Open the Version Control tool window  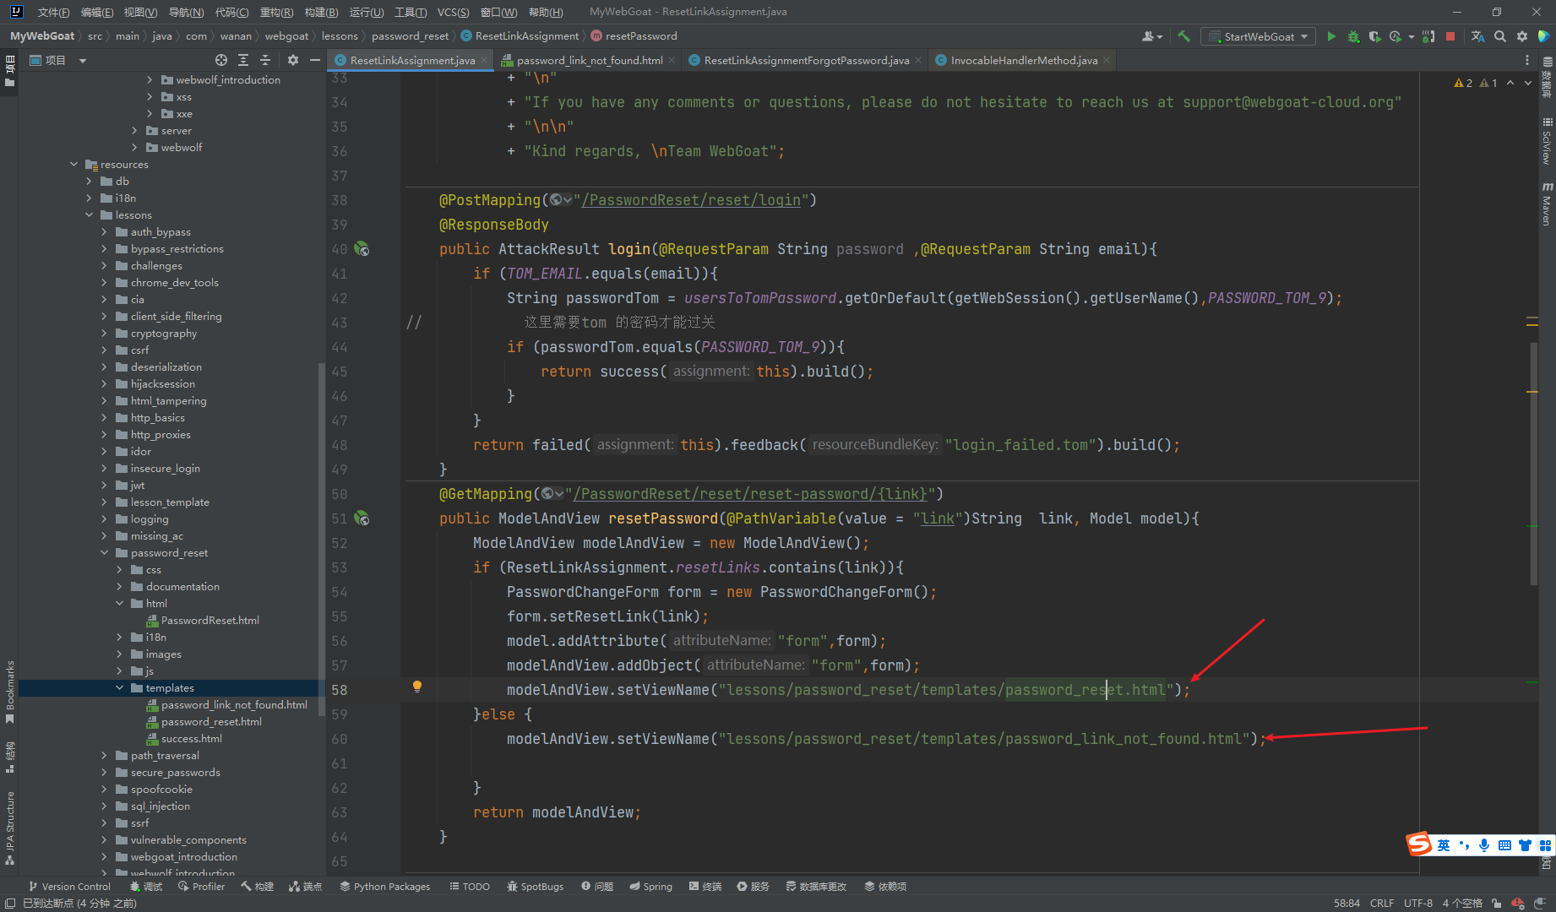point(69,887)
